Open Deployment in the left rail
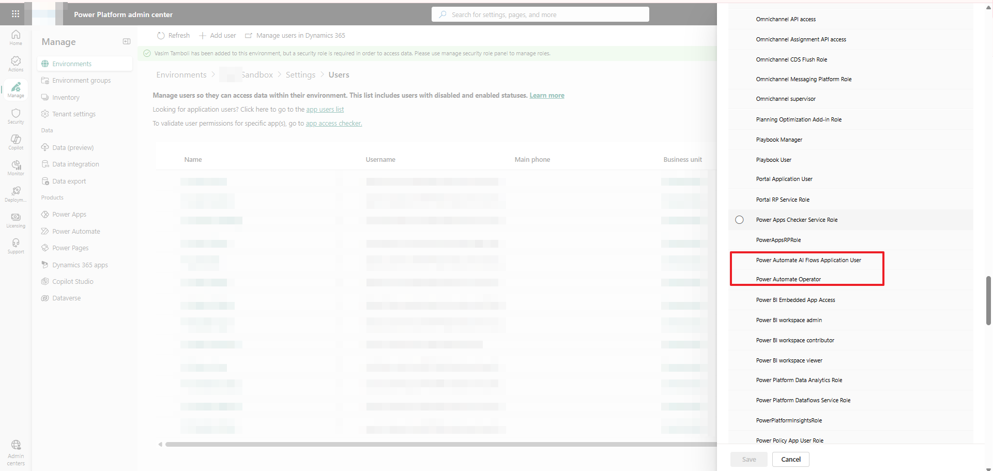The height and width of the screenshot is (471, 993). [x=16, y=194]
